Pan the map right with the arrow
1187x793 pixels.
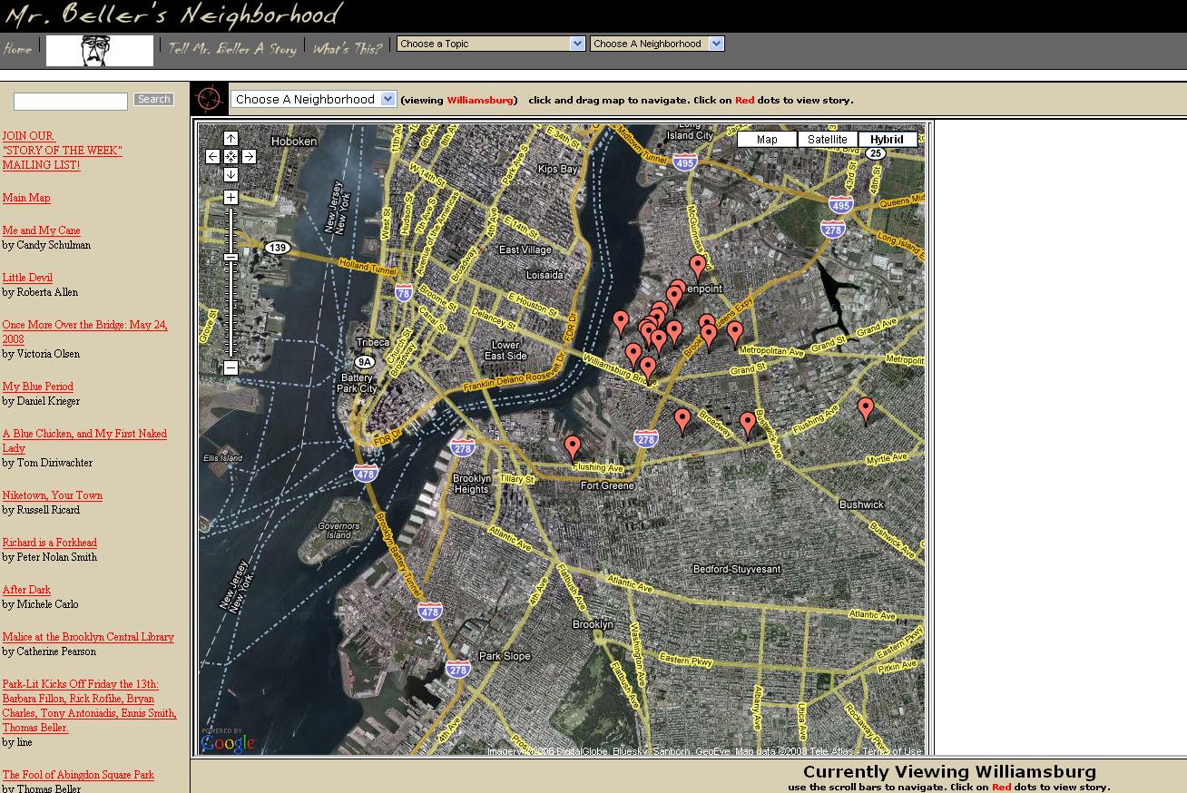[249, 156]
